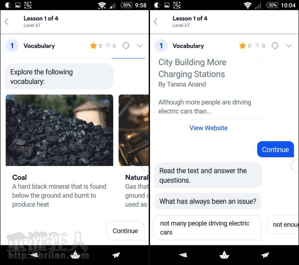Tap center paper-boat home button on right phone
This screenshot has height=265, width=299.
pos(224,255)
